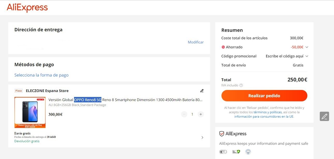Decrease item quantity with the minus button

pyautogui.click(x=184, y=114)
